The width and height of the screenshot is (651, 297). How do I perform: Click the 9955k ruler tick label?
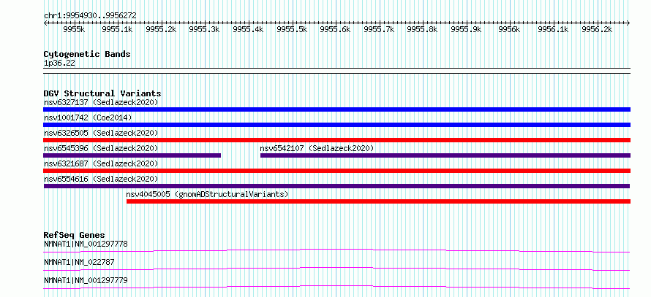[x=75, y=29]
